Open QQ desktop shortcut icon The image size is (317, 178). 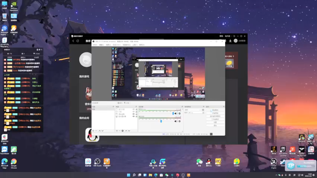click(209, 163)
